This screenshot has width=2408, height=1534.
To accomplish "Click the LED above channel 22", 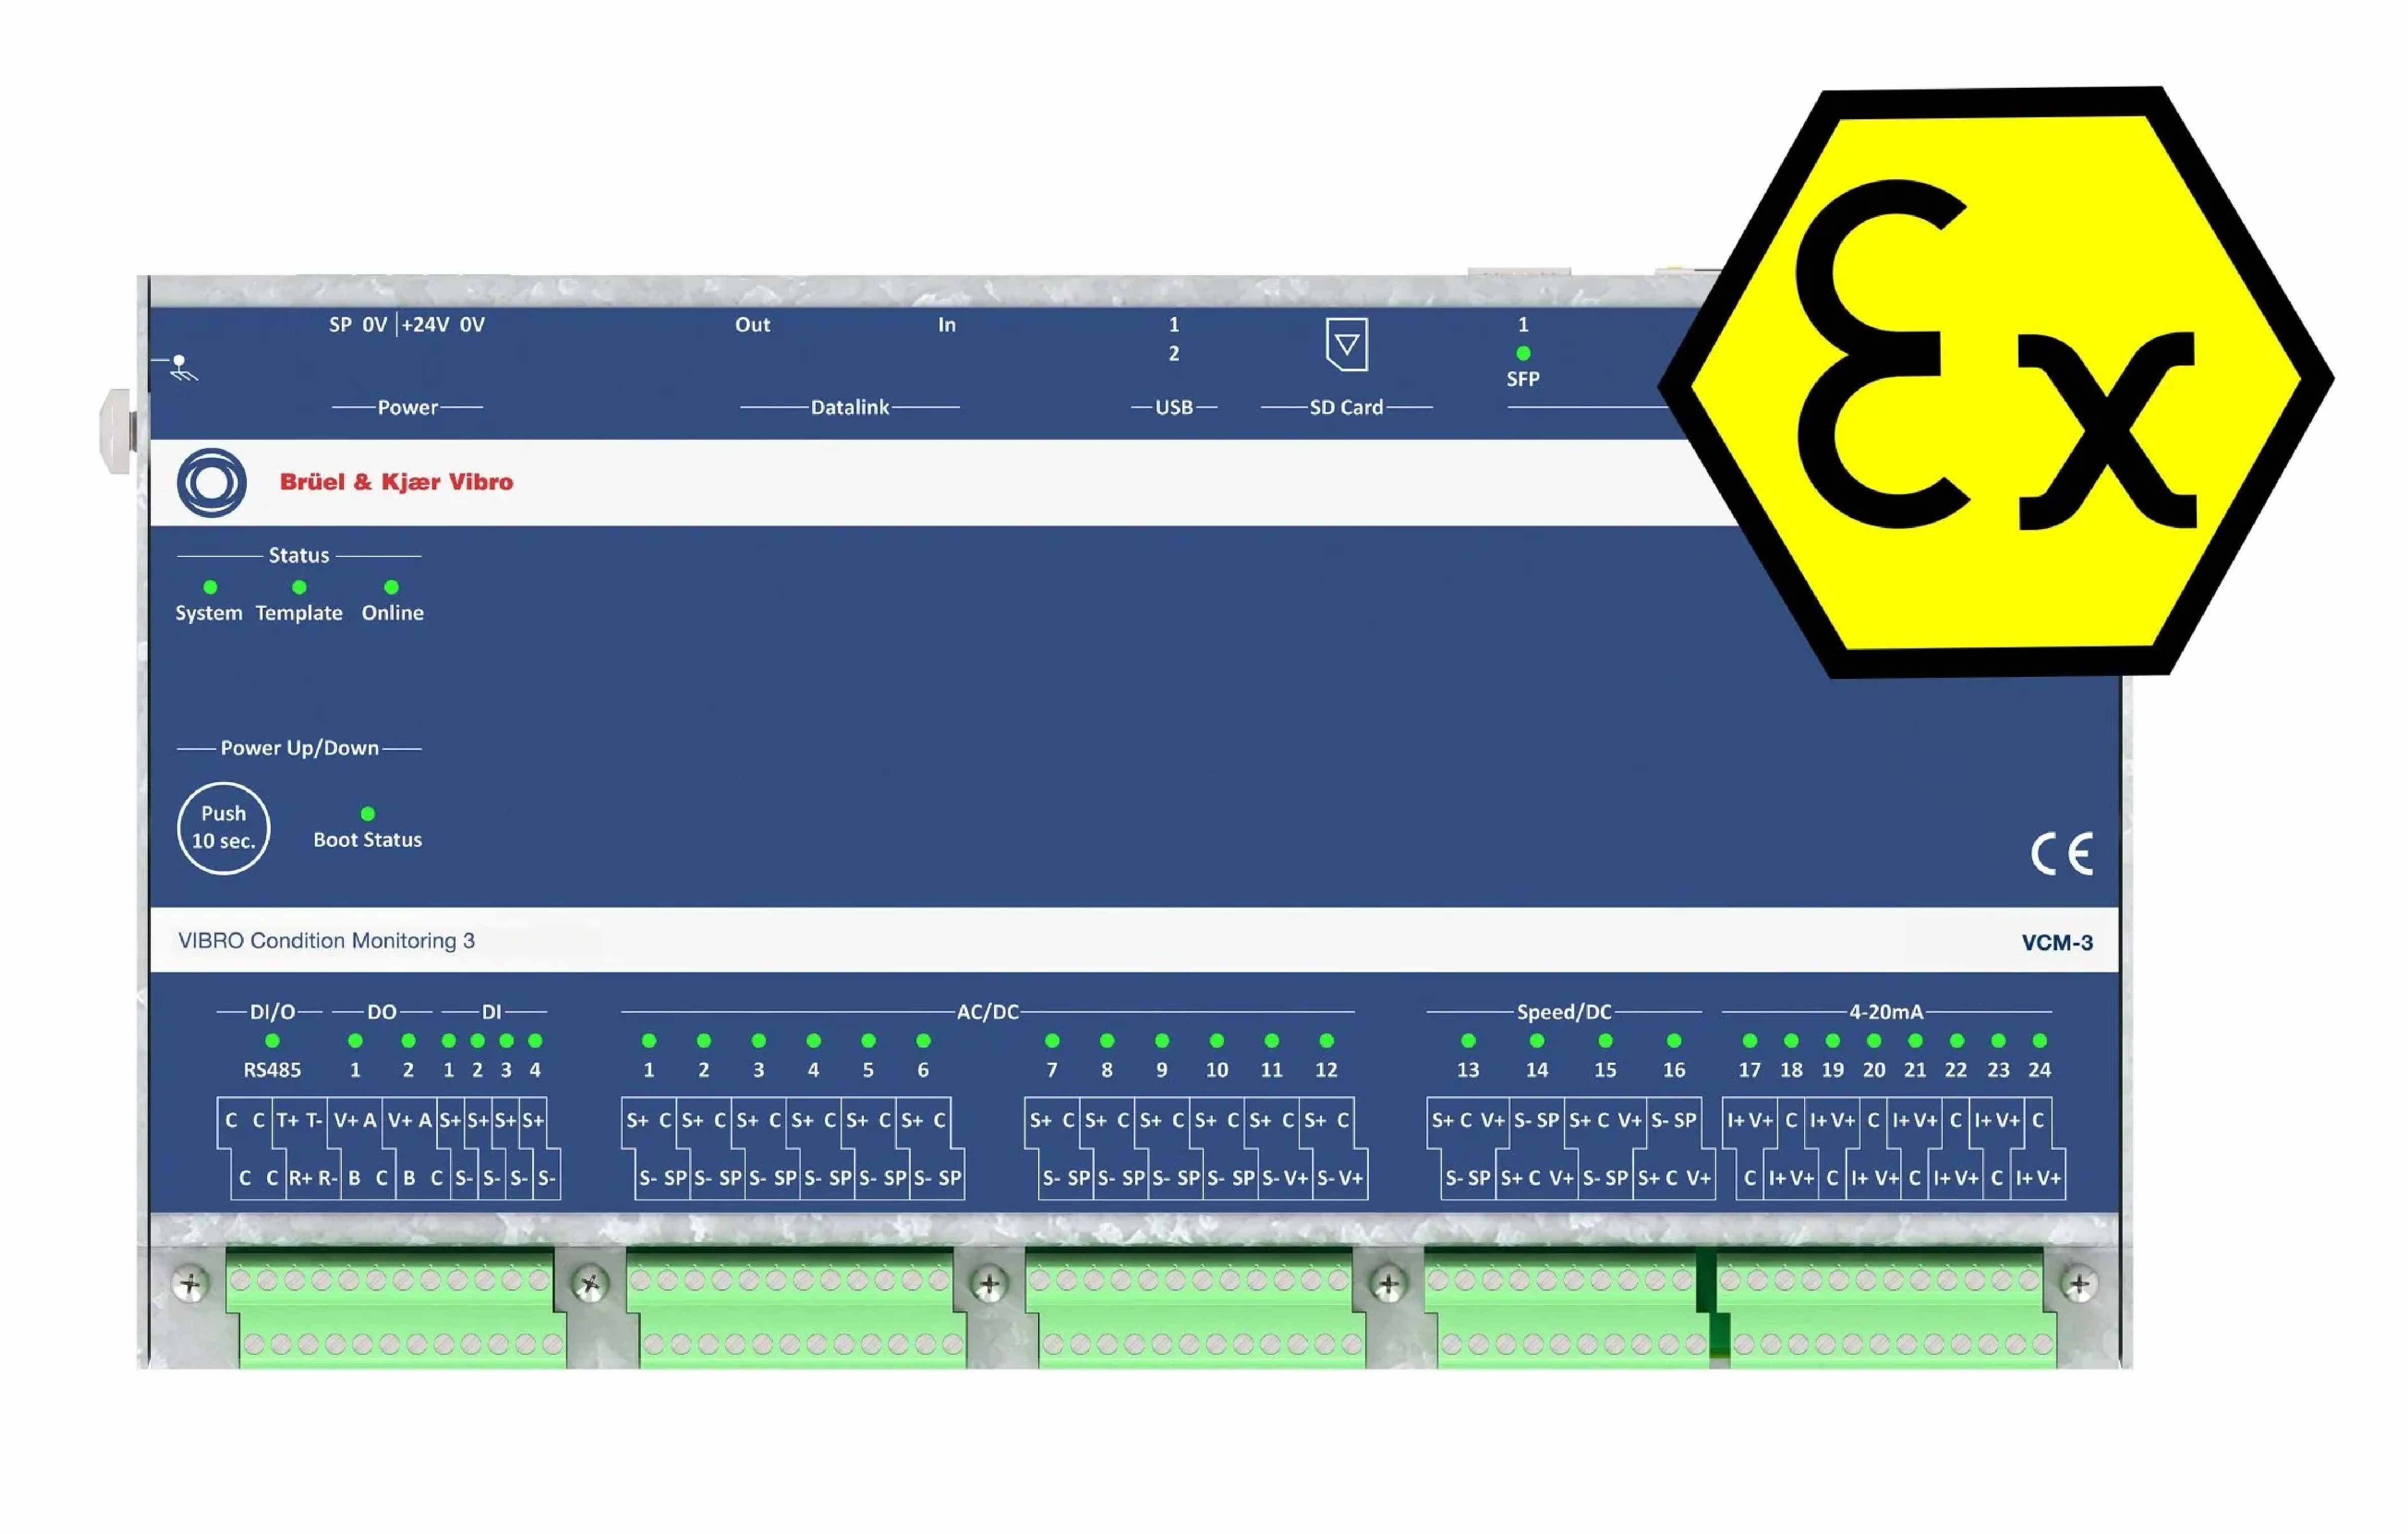I will [1957, 1041].
